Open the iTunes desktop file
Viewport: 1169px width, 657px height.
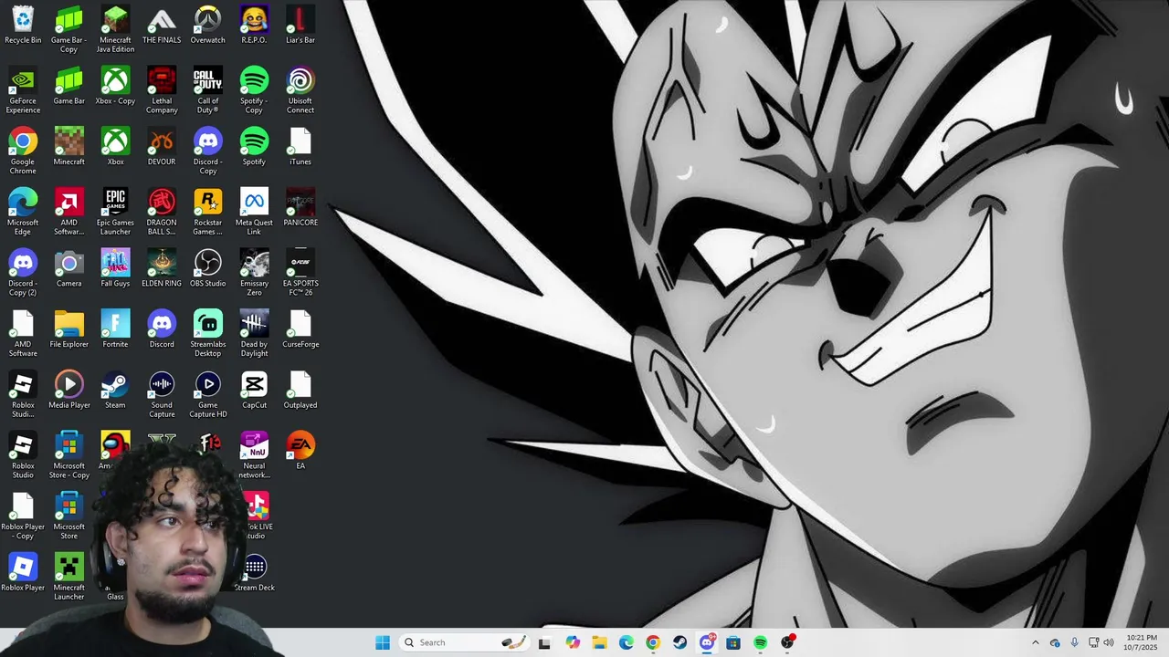click(x=300, y=147)
